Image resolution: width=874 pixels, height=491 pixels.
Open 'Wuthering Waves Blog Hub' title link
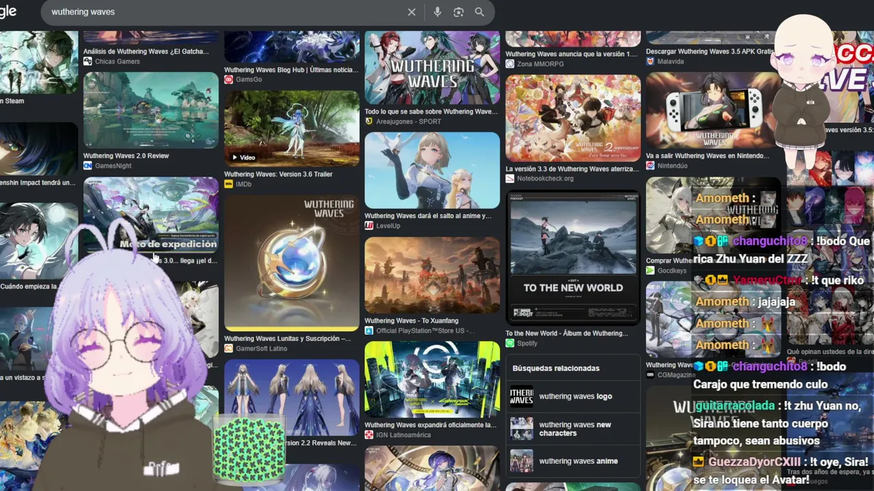(x=292, y=70)
